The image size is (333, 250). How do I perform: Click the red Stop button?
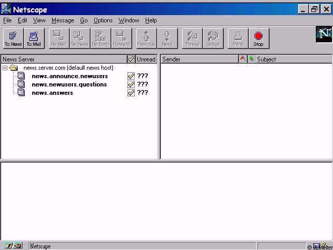tap(259, 39)
